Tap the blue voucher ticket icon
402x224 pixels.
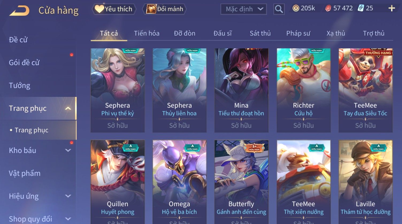click(x=361, y=8)
